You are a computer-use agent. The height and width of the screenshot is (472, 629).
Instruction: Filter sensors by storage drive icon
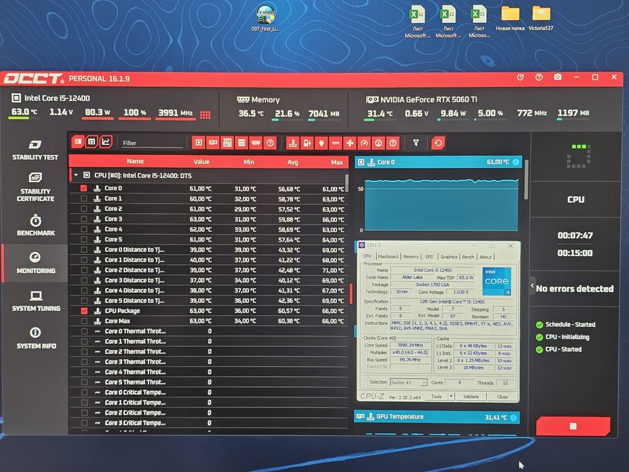pos(241,142)
